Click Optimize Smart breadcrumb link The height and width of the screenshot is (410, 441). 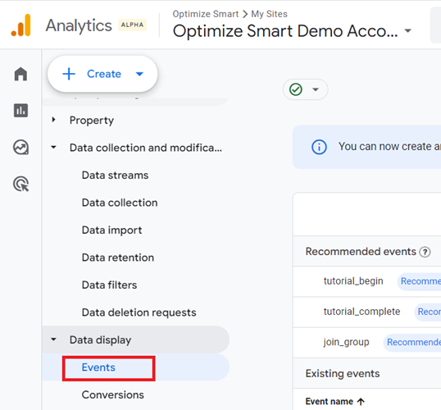point(206,14)
